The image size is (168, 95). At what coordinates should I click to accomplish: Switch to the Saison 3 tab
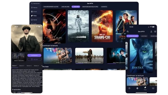pos(29,66)
